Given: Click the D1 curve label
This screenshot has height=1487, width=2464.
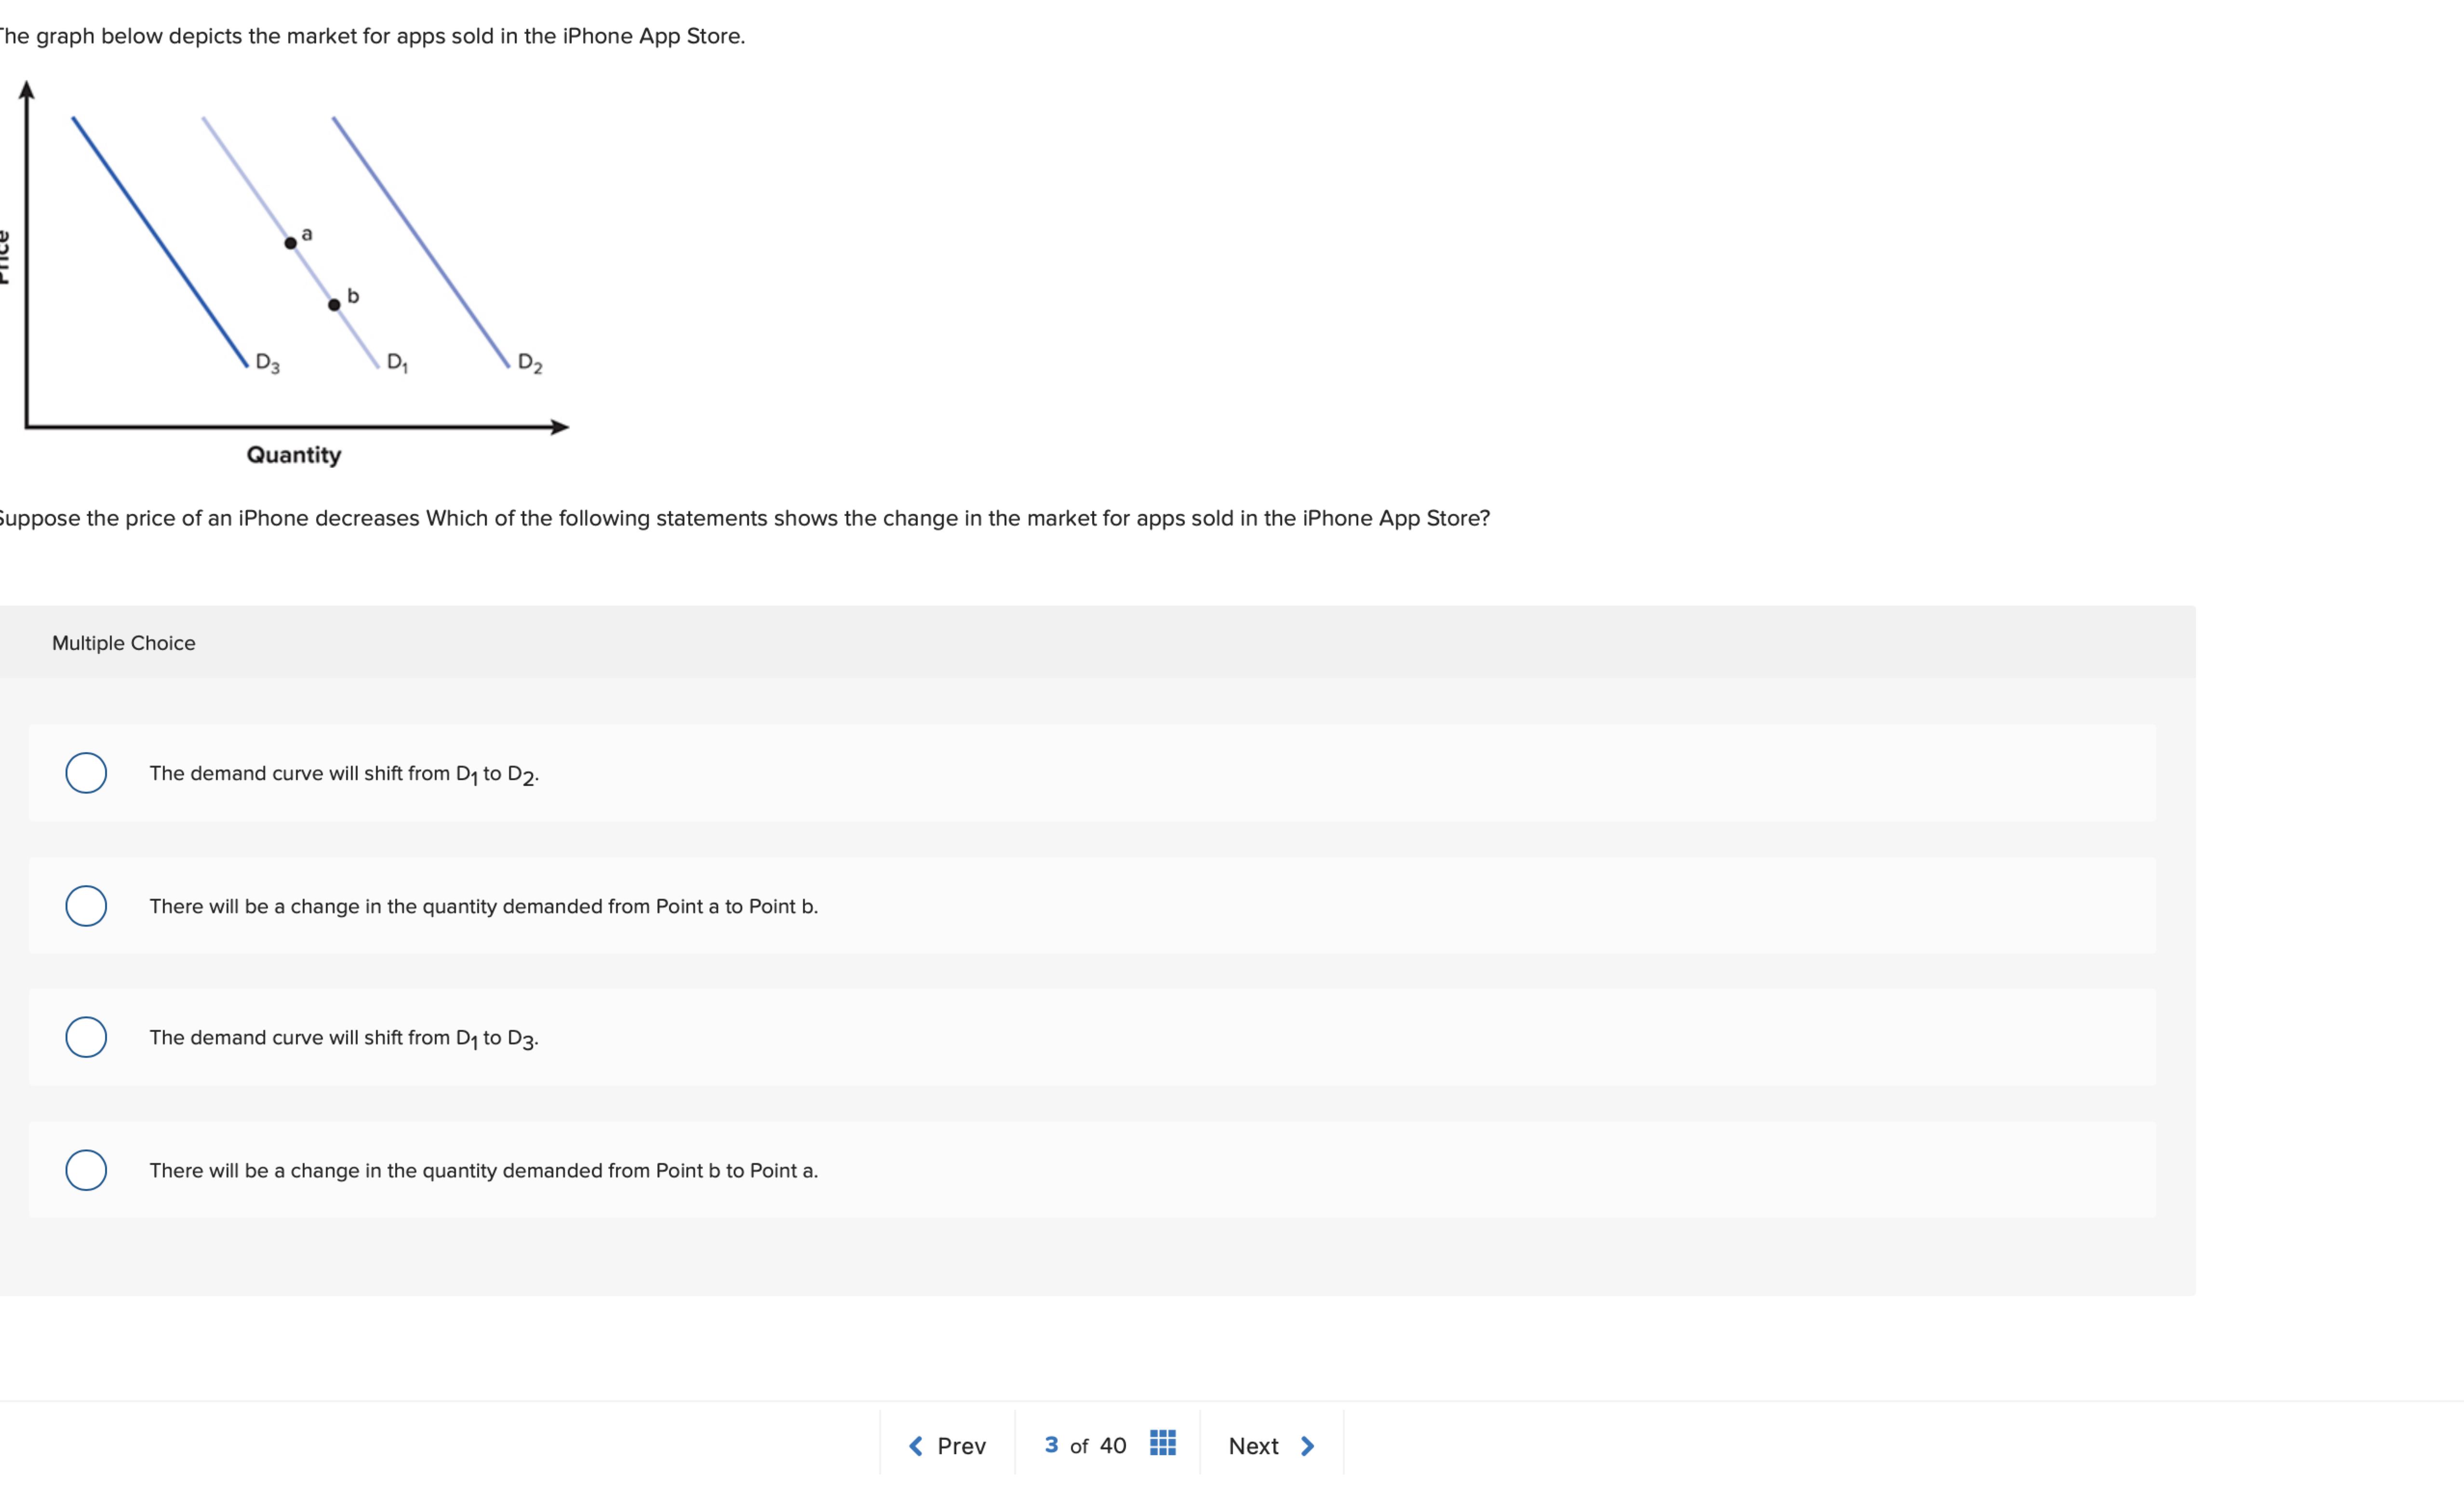Looking at the screenshot, I should click(397, 362).
